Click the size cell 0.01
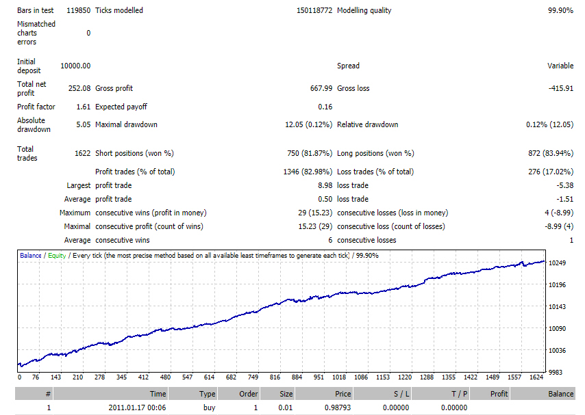The height and width of the screenshot is (415, 585). pos(286,408)
